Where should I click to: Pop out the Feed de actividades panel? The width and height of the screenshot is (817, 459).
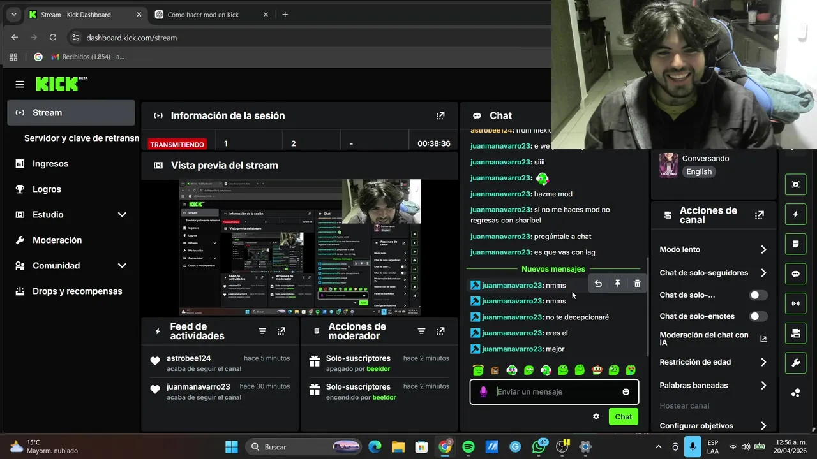[281, 331]
